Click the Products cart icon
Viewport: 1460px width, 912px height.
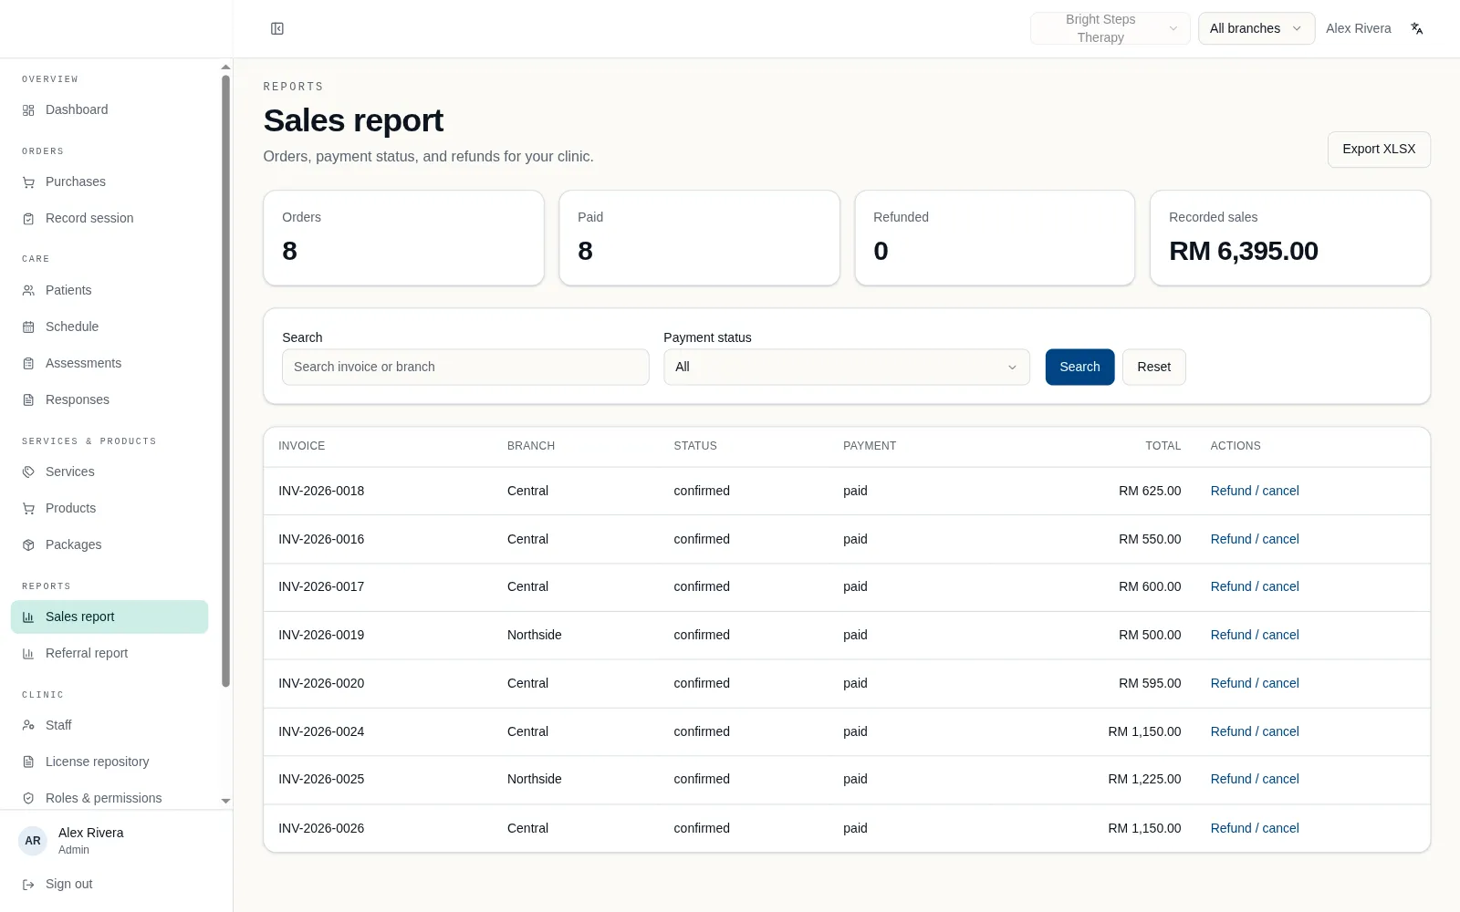pyautogui.click(x=28, y=509)
